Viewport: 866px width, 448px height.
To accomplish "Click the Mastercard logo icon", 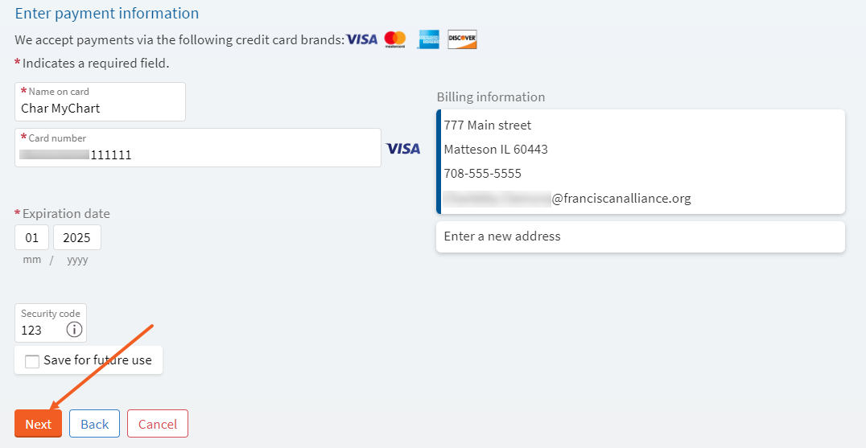I will pyautogui.click(x=395, y=39).
